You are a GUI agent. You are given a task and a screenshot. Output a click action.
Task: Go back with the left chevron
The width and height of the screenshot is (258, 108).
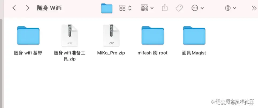(x=14, y=8)
